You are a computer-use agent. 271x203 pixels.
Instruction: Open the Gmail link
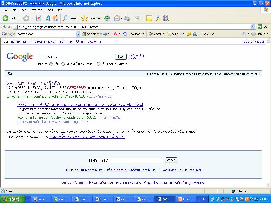pyautogui.click(x=81, y=41)
